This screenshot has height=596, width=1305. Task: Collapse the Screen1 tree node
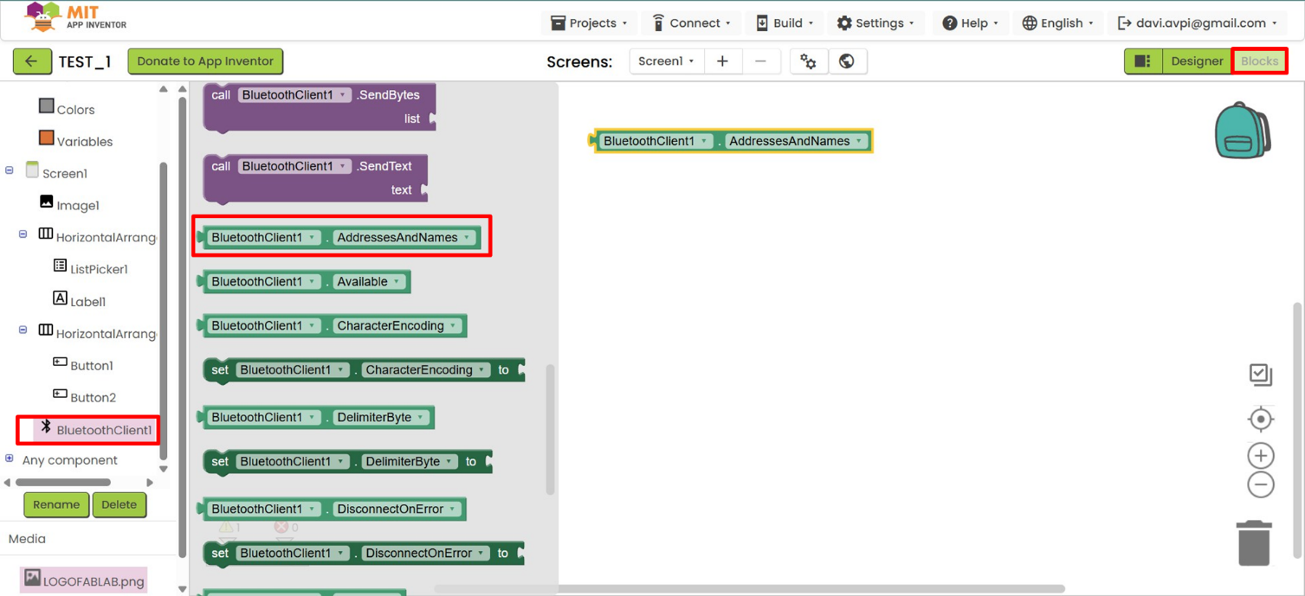click(x=10, y=170)
